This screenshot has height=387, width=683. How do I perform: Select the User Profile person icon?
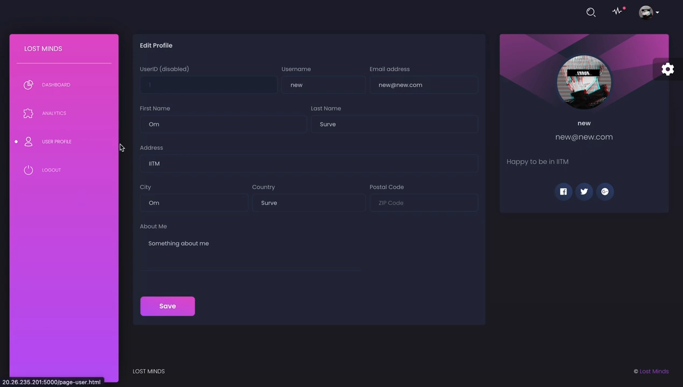pos(28,141)
